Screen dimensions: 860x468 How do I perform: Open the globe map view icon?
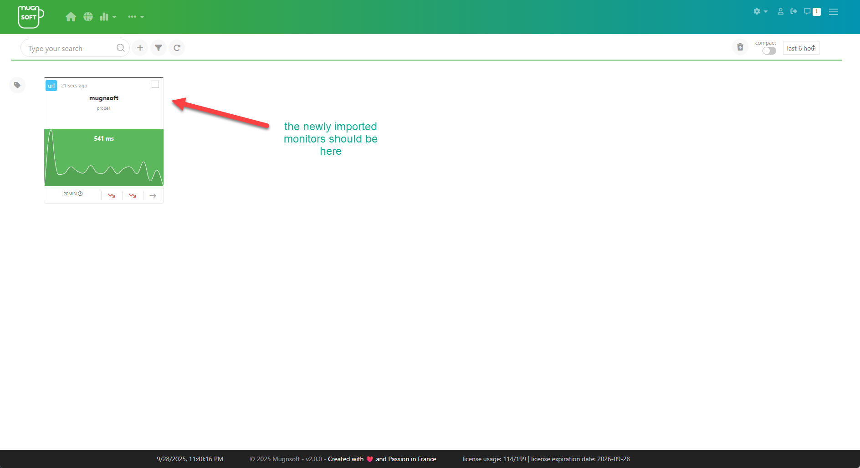tap(88, 17)
